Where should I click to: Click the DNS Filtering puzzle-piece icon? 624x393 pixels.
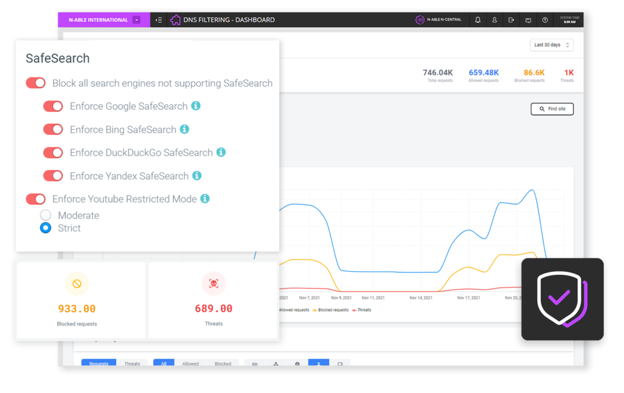[x=175, y=20]
